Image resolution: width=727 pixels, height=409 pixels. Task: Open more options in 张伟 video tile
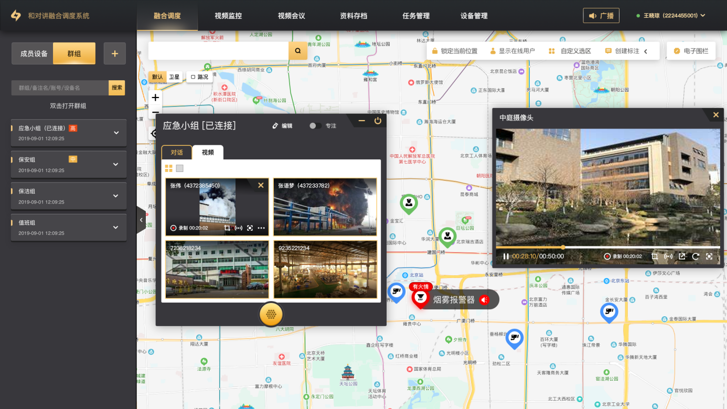[x=261, y=228]
